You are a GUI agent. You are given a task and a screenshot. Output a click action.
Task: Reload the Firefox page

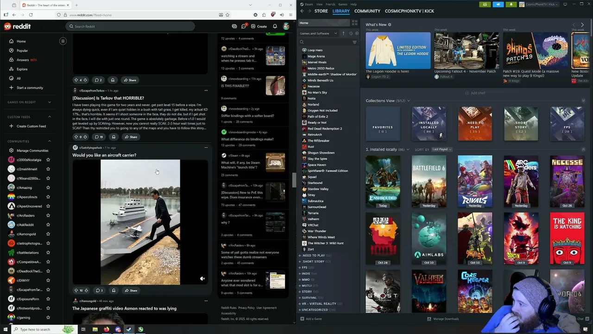click(x=31, y=15)
